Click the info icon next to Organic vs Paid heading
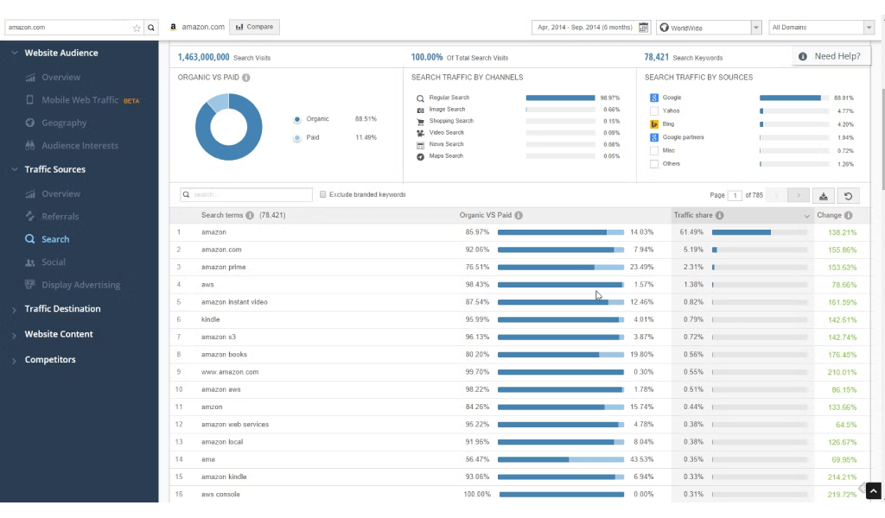The height and width of the screenshot is (518, 885). pos(246,78)
